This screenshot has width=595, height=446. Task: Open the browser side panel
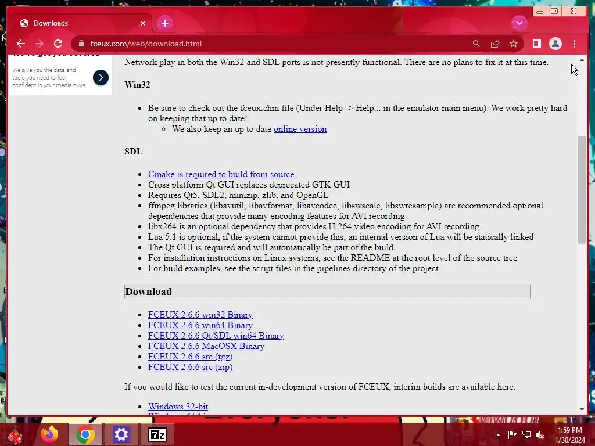coord(536,44)
